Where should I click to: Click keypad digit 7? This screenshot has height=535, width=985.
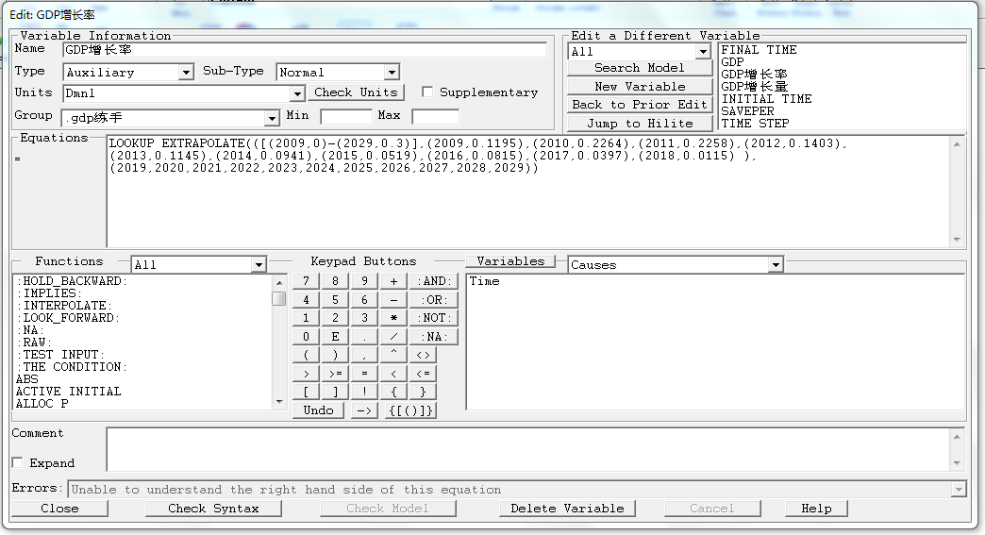(306, 281)
